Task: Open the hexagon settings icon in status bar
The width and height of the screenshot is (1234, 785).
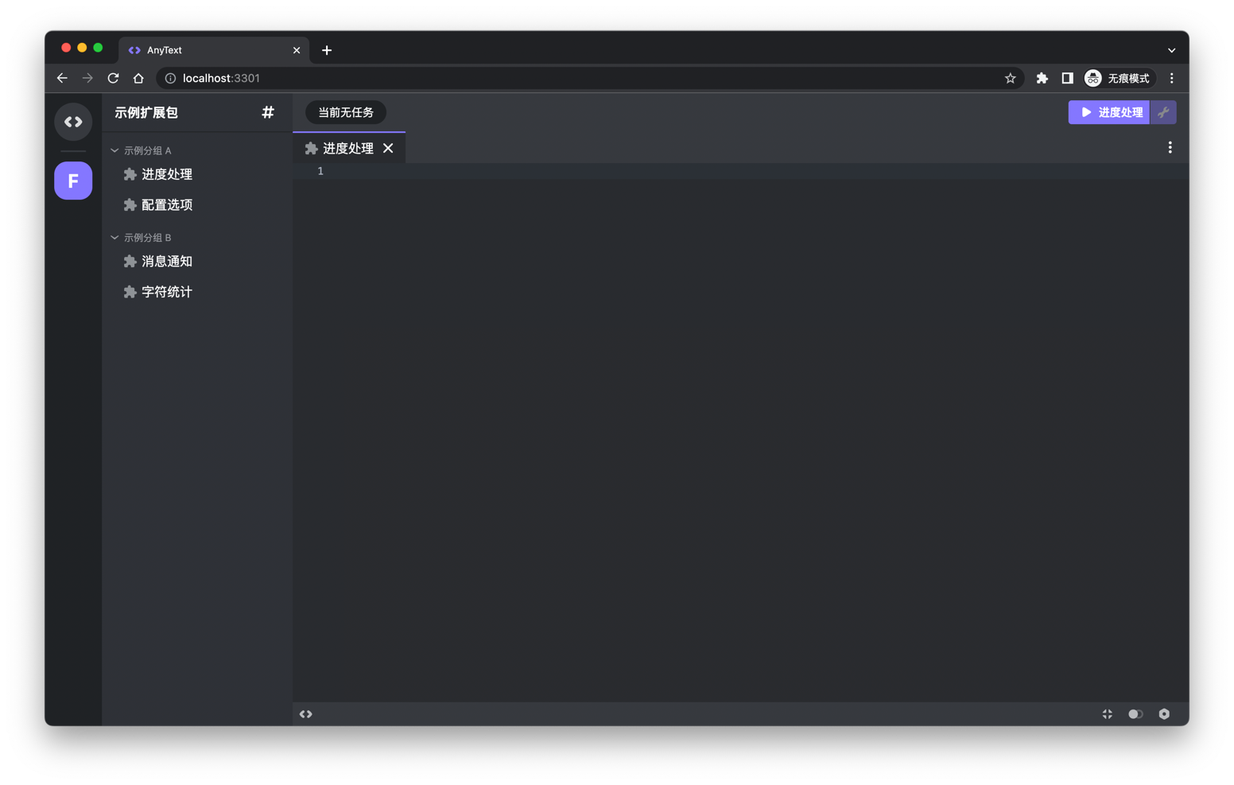Action: [x=1164, y=714]
